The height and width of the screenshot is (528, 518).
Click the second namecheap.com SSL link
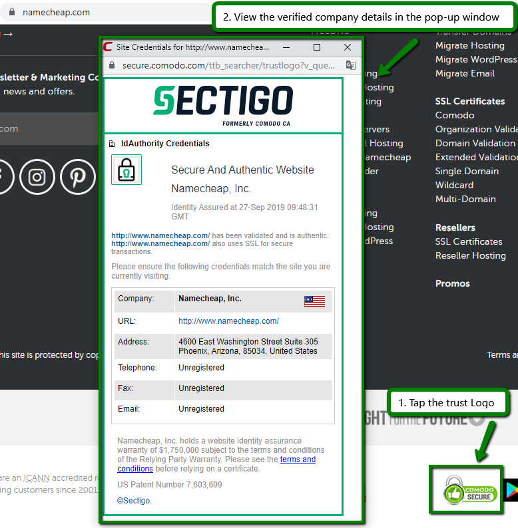[160, 243]
